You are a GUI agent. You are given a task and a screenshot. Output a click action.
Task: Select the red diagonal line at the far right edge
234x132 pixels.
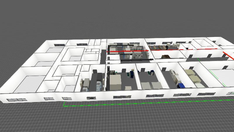tap(229, 56)
